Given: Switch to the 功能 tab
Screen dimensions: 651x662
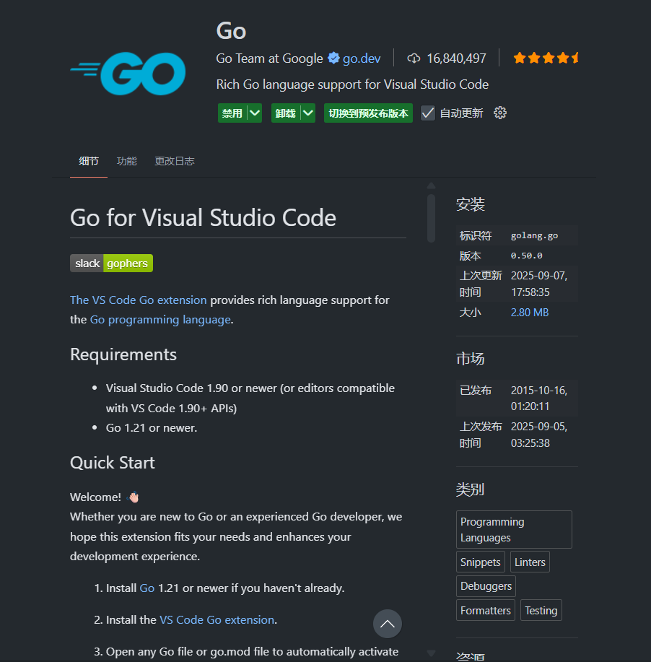Looking at the screenshot, I should tap(127, 161).
